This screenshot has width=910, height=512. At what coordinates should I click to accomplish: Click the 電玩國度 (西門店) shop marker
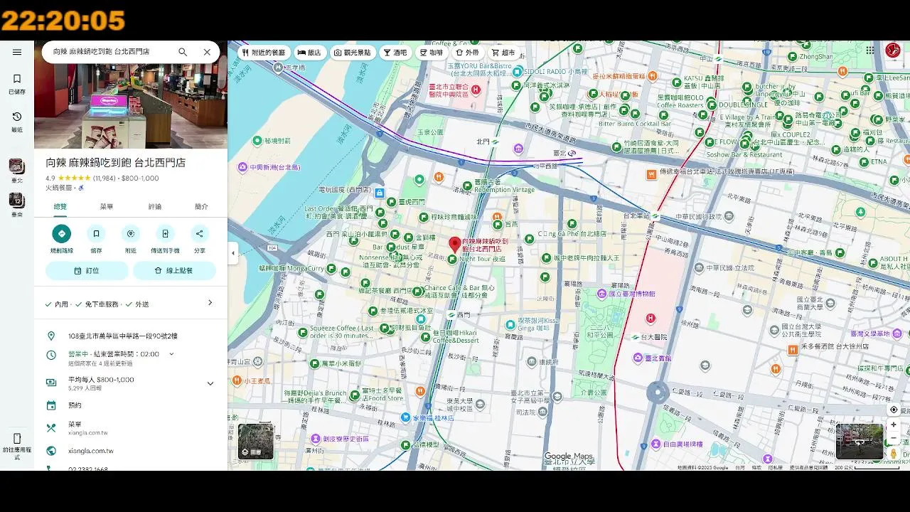(380, 193)
